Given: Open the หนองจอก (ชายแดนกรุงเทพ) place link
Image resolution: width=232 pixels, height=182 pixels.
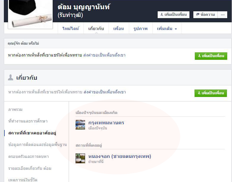Looking at the screenshot, I should coord(120,156).
